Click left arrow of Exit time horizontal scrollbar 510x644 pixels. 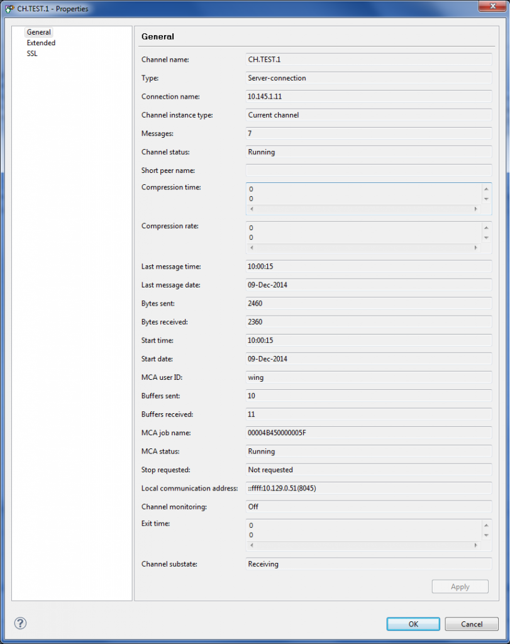point(252,545)
